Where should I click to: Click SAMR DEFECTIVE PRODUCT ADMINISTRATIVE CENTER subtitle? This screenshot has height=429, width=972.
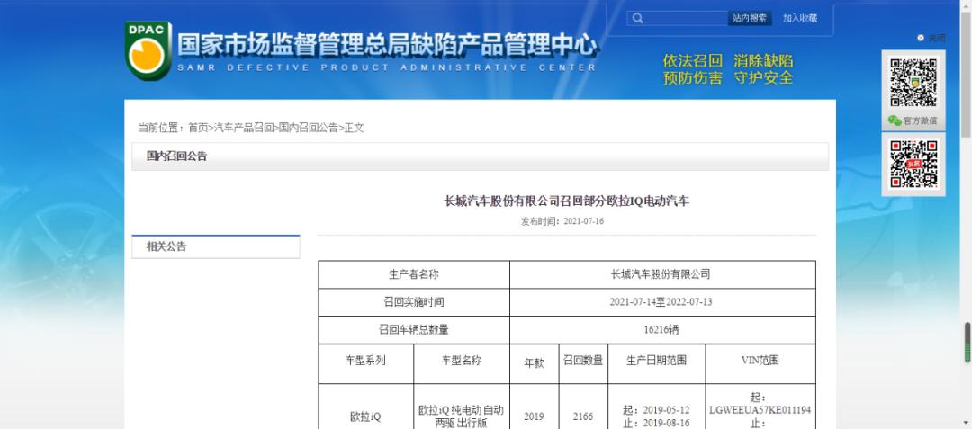(387, 67)
